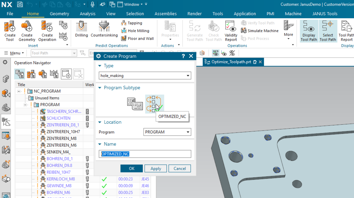This screenshot has width=354, height=198.
Task: Open the Drilling predict operation
Action: pos(81,29)
